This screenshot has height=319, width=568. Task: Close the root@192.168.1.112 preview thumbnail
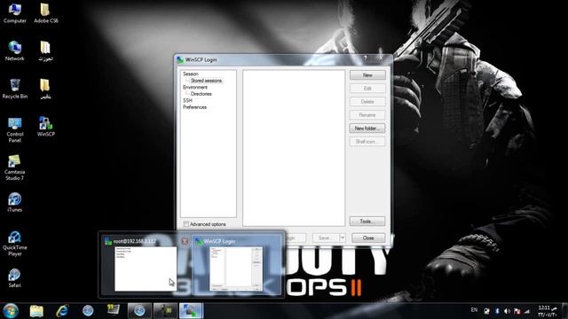(185, 241)
